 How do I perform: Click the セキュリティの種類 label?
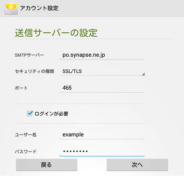pos(34,71)
